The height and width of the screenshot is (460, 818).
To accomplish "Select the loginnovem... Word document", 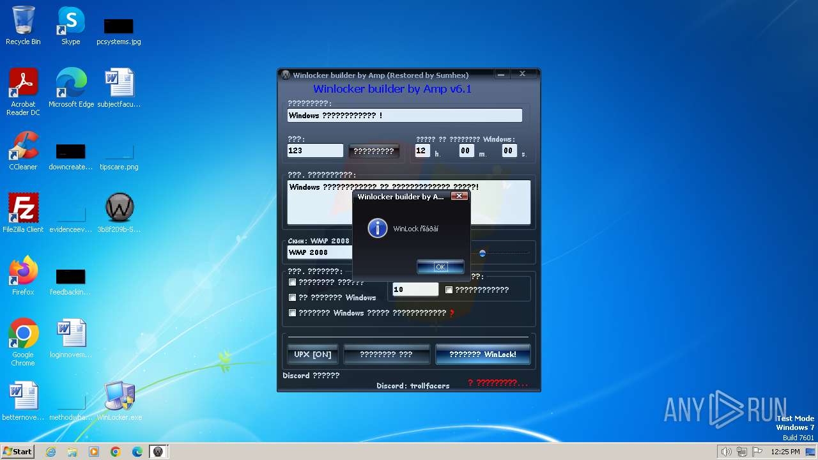I will point(71,339).
